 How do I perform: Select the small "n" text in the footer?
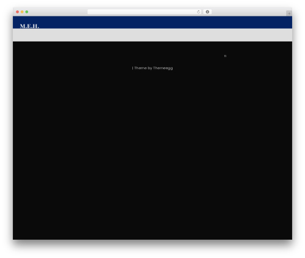(225, 56)
